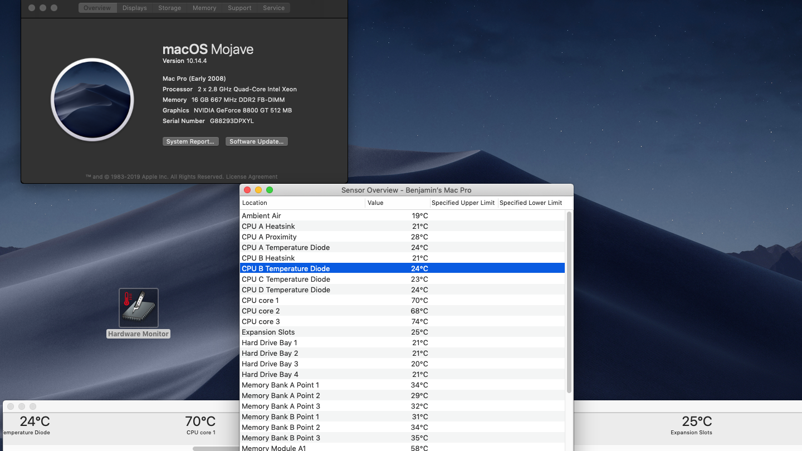Select the Support tab
802x451 pixels.
(239, 8)
